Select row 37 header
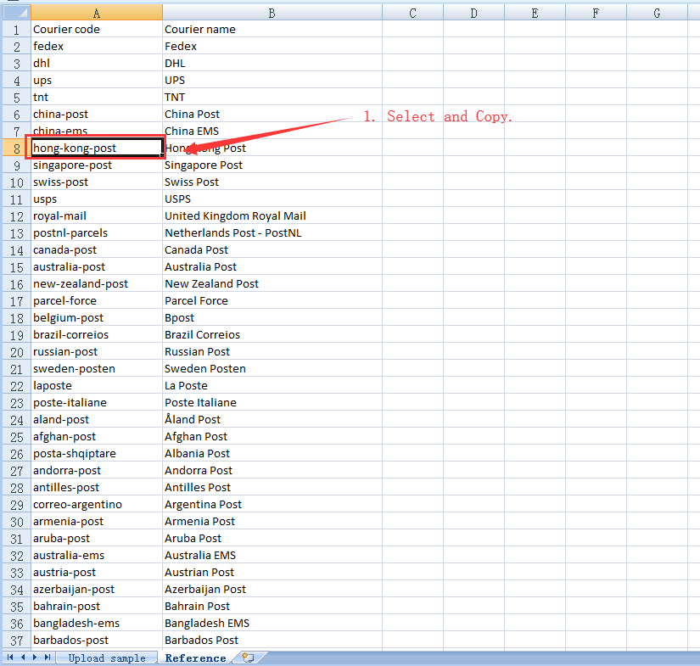 point(15,640)
